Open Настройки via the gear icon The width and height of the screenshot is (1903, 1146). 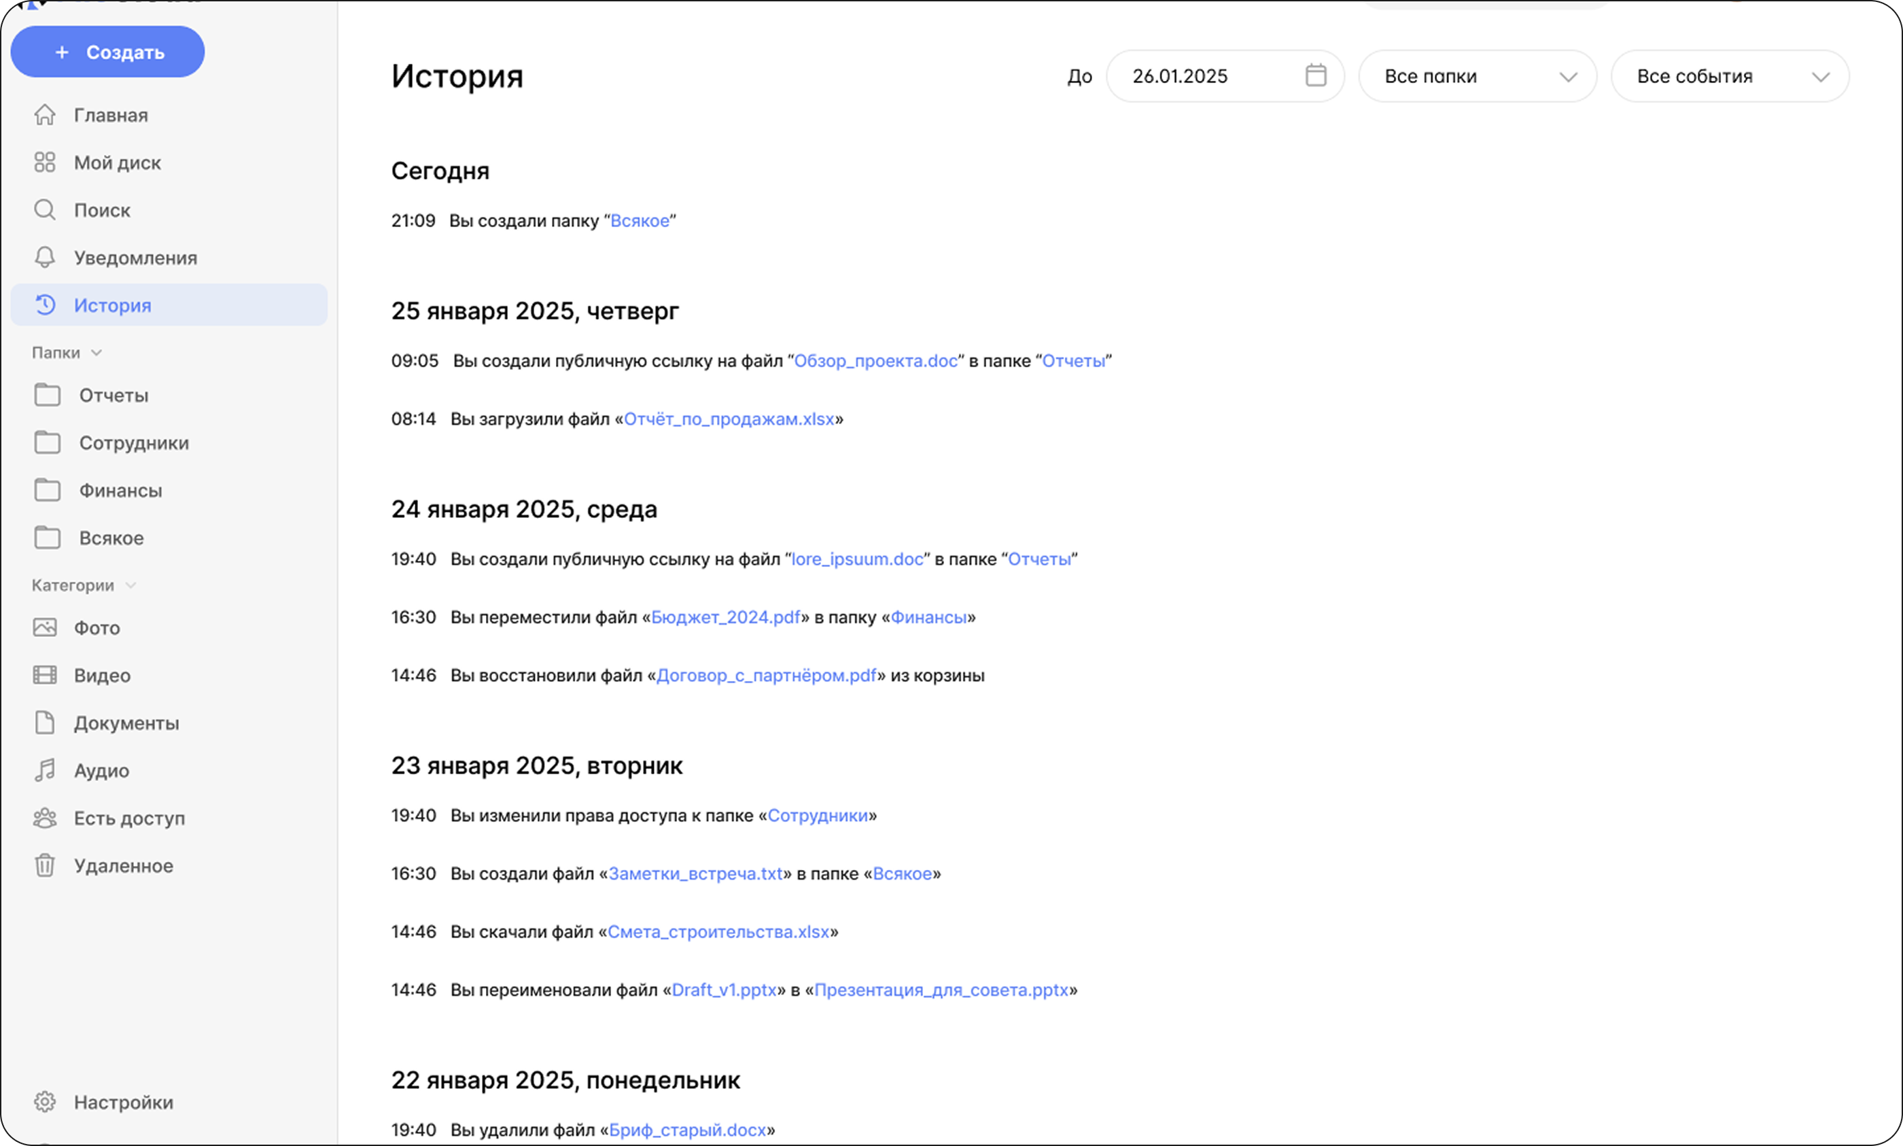click(45, 1102)
